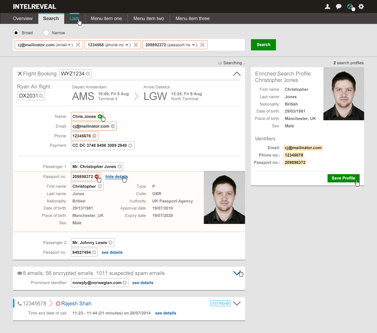The image size is (377, 333).
Task: See details for noreply@norwegian.com
Action: click(x=143, y=283)
